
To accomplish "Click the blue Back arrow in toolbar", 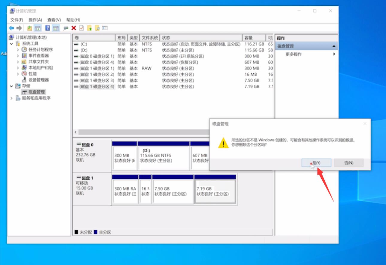I will (11, 28).
